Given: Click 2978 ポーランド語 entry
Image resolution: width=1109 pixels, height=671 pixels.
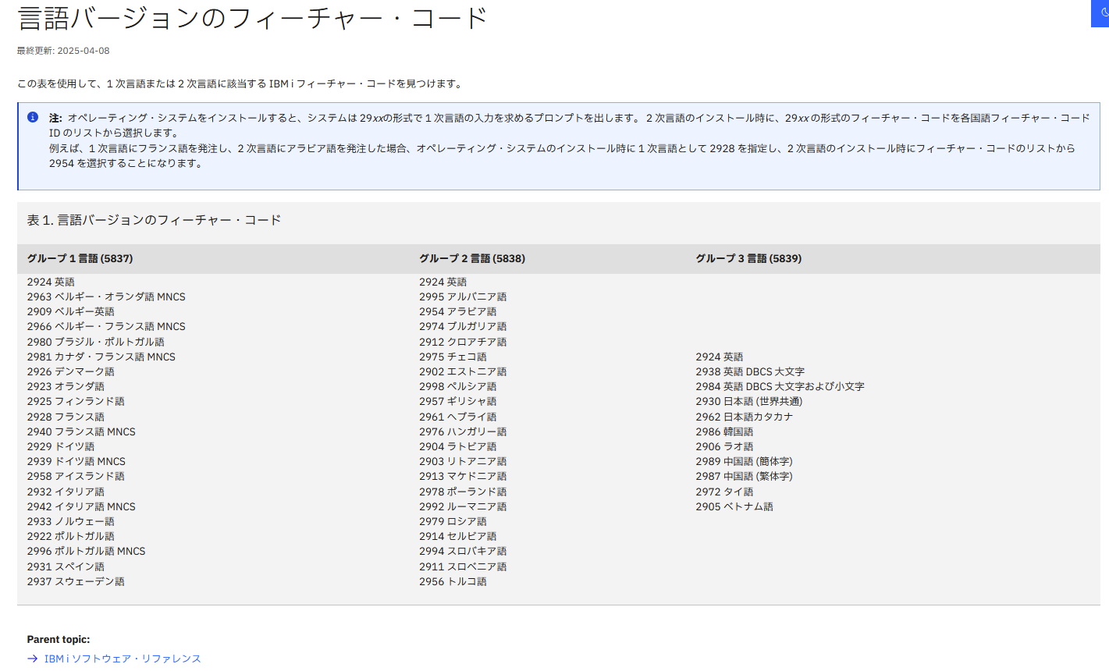Looking at the screenshot, I should (463, 492).
